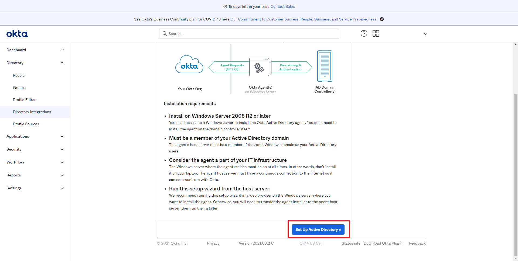Open Groups in the Directory menu
The width and height of the screenshot is (518, 261).
pos(19,88)
